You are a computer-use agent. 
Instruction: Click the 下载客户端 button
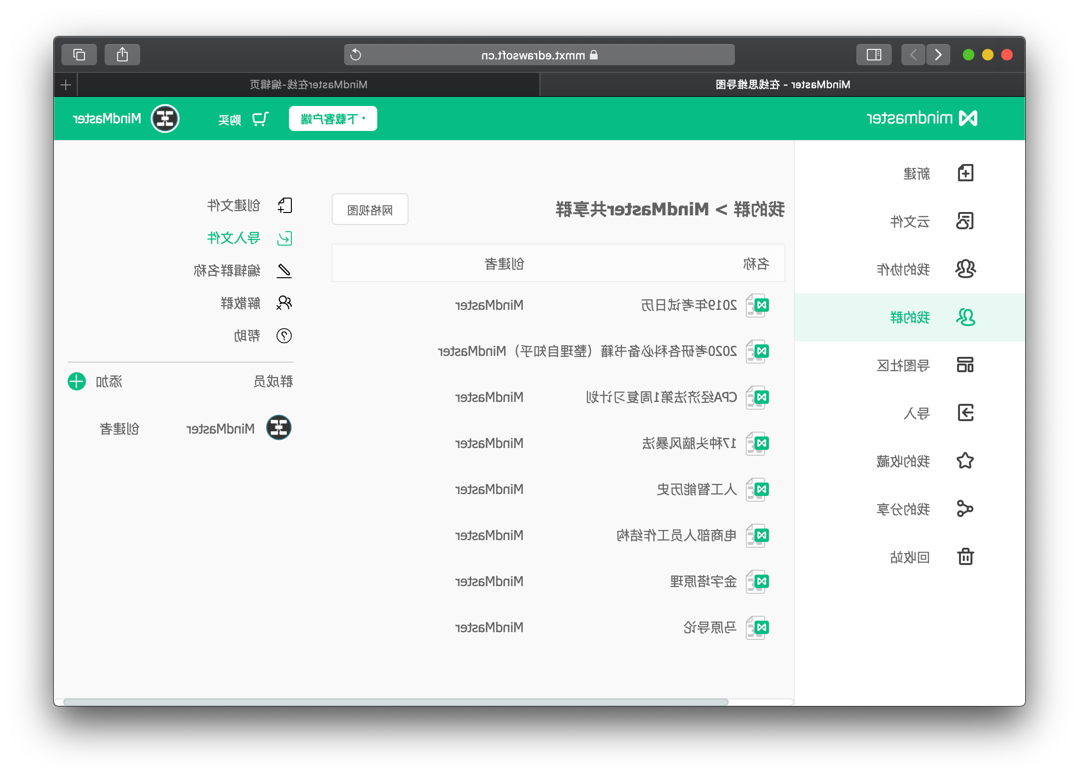point(333,118)
